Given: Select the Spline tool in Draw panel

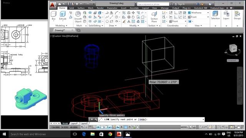Looking at the screenshot, I should [107, 17].
